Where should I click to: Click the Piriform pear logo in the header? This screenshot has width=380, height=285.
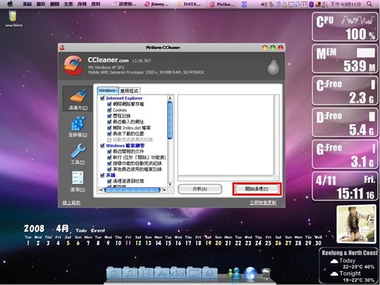click(273, 66)
